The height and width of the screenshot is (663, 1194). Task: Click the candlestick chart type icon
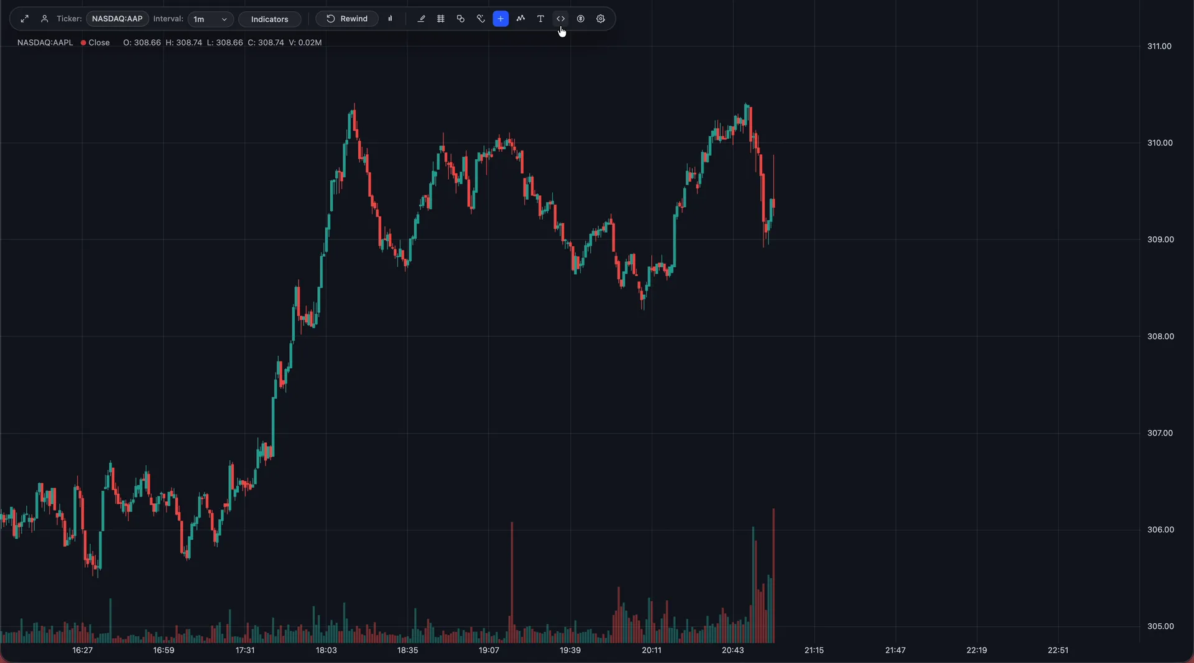[391, 19]
